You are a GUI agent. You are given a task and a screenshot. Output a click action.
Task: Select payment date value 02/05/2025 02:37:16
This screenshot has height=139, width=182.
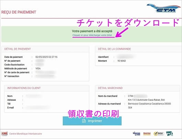pos(46,57)
